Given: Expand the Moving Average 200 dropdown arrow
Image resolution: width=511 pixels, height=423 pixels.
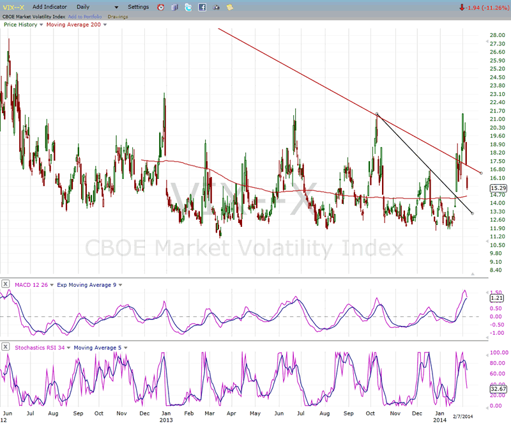Looking at the screenshot, I should 105,25.
